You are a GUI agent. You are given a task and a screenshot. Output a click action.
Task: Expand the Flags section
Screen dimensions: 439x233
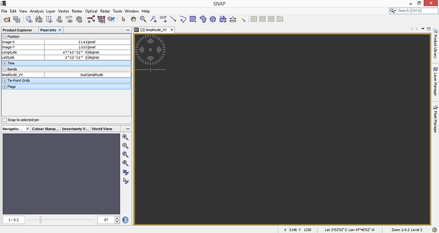[4, 86]
